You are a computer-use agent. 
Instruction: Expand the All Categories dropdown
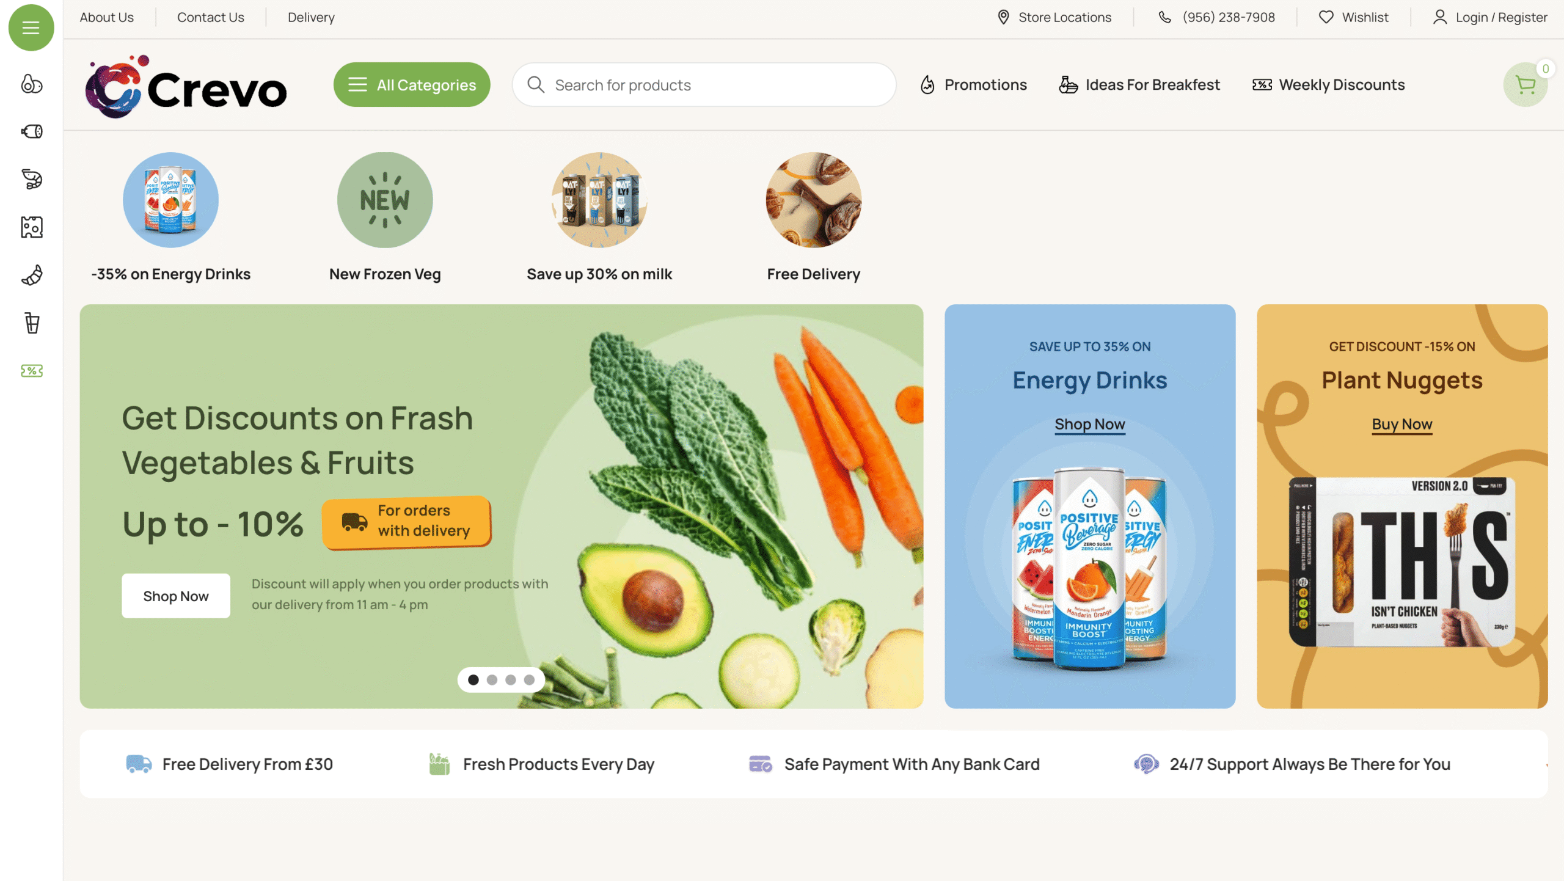click(x=412, y=85)
